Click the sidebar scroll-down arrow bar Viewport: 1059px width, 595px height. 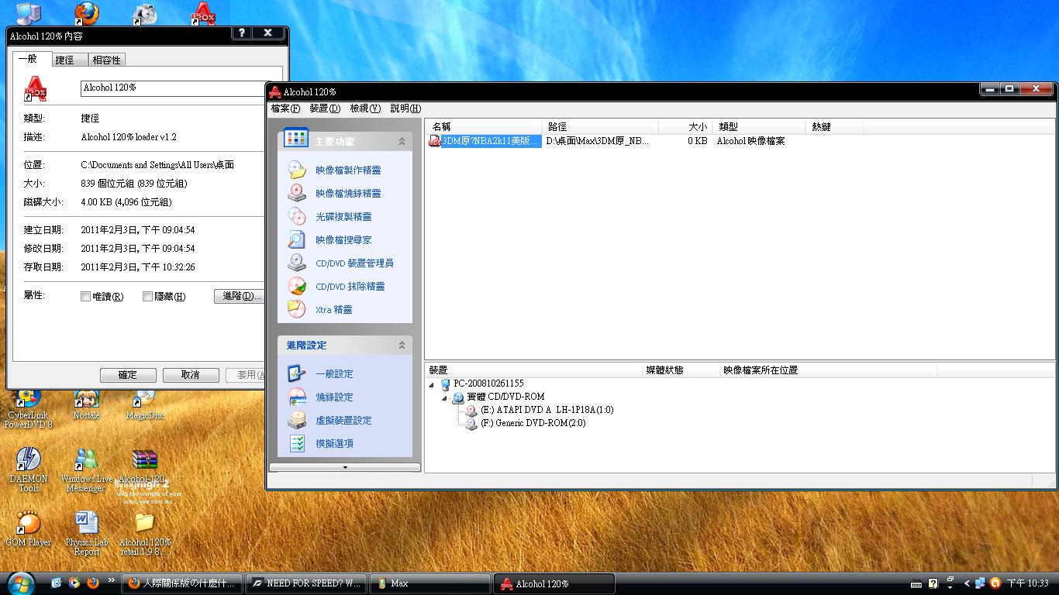[345, 467]
